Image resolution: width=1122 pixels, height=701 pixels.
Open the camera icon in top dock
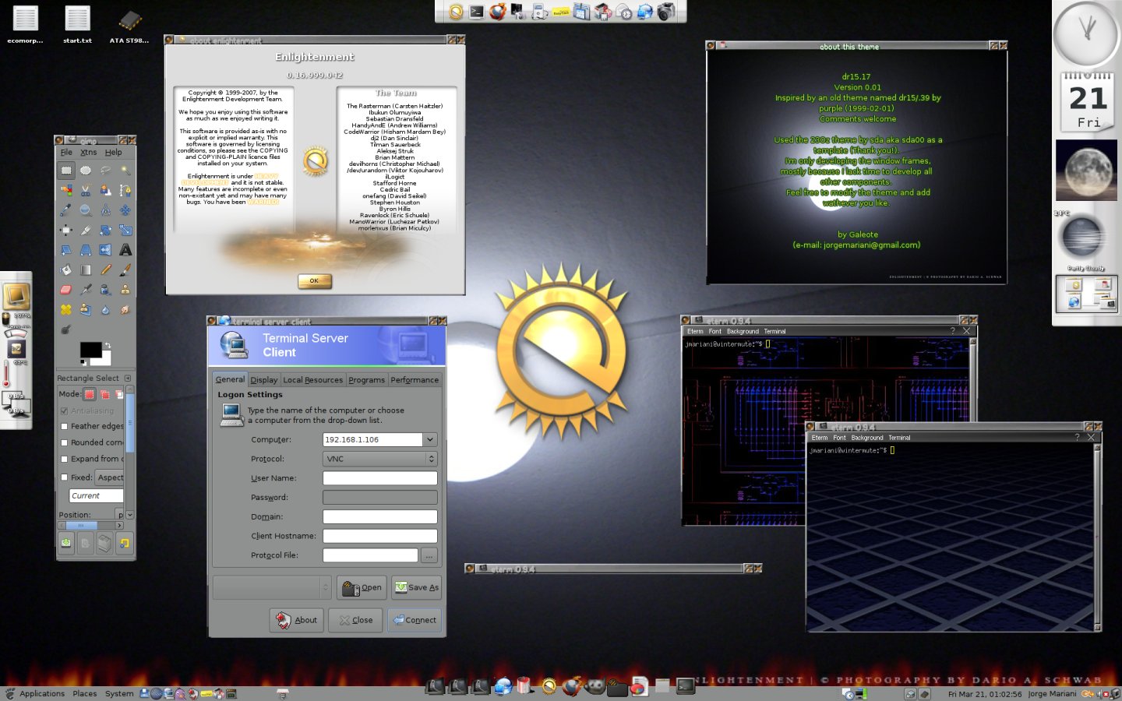(666, 11)
